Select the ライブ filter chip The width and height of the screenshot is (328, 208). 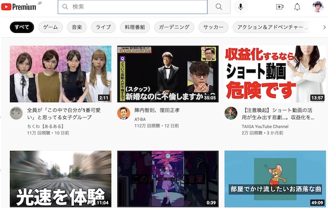(103, 27)
